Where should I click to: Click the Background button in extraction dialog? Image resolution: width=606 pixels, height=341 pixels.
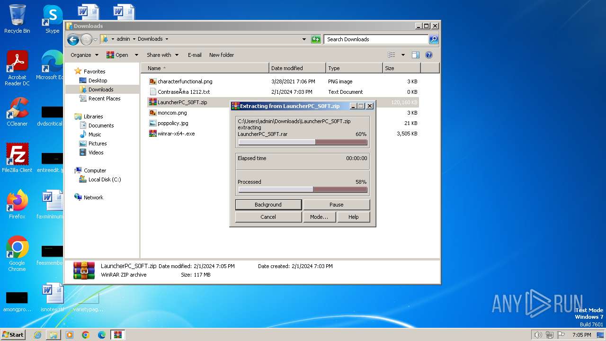(268, 205)
